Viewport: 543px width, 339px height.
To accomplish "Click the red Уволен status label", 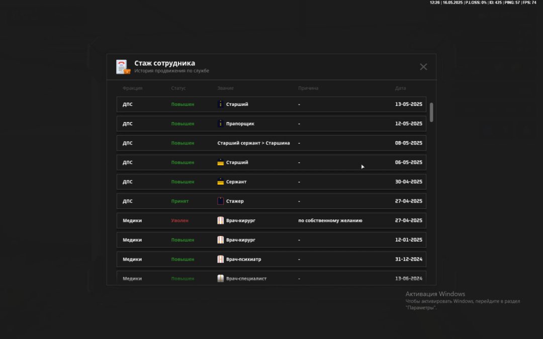I will pyautogui.click(x=179, y=220).
